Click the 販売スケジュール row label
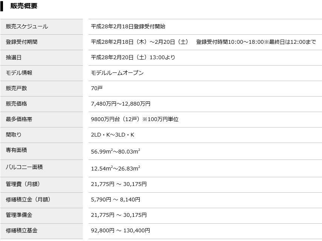Image resolution: width=322 pixels, height=241 pixels. [27, 26]
